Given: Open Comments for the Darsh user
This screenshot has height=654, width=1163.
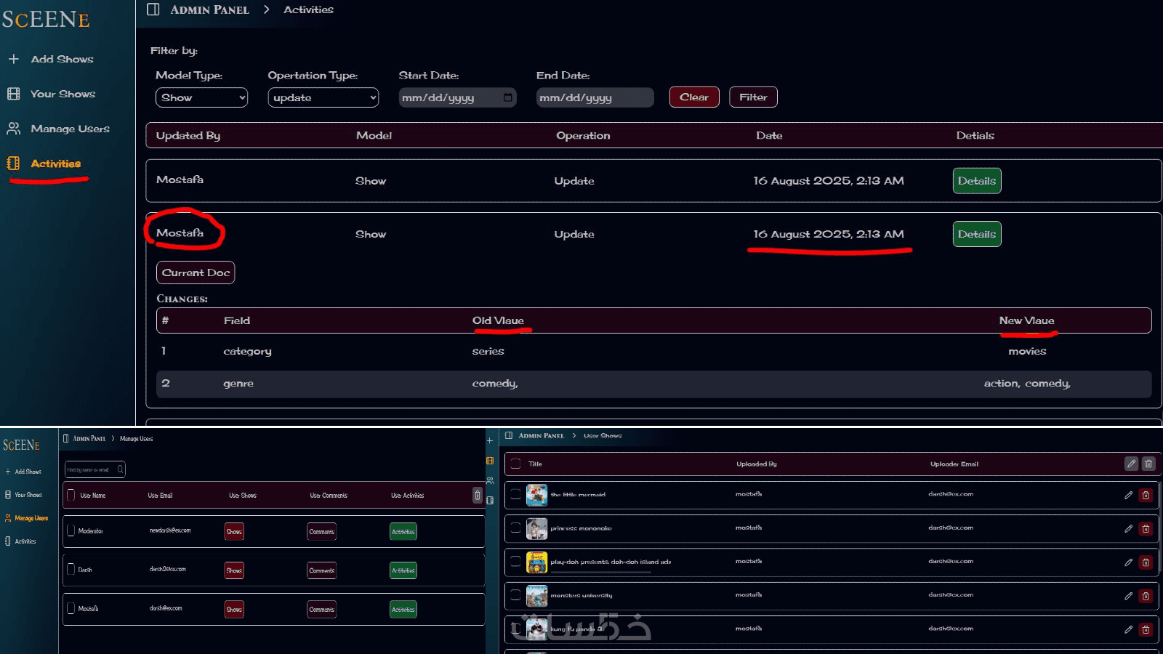Looking at the screenshot, I should pyautogui.click(x=322, y=570).
